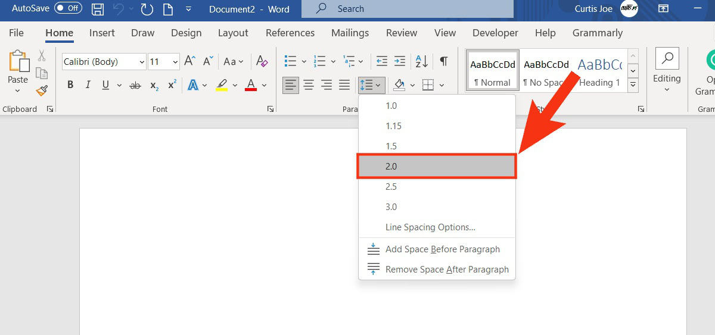This screenshot has width=715, height=335.
Task: Choose Add Space Before Paragraph
Action: point(442,249)
